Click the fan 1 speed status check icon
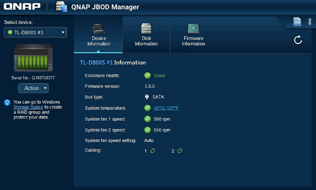This screenshot has height=190, width=316. 148,119
